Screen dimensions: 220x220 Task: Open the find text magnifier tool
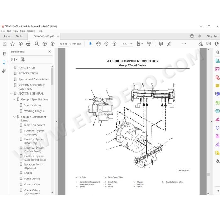[36, 44]
